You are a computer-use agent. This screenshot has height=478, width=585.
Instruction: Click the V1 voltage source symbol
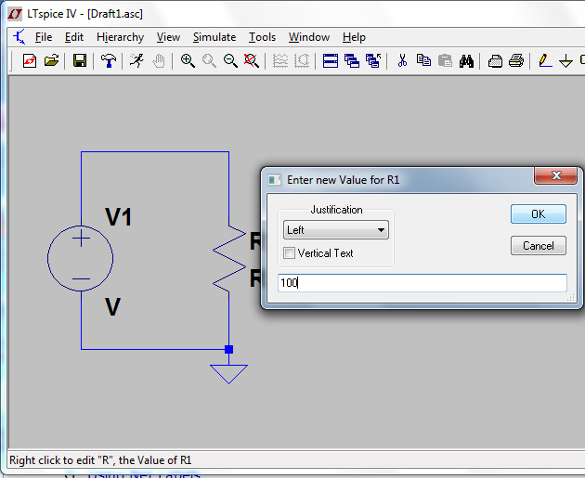click(80, 258)
